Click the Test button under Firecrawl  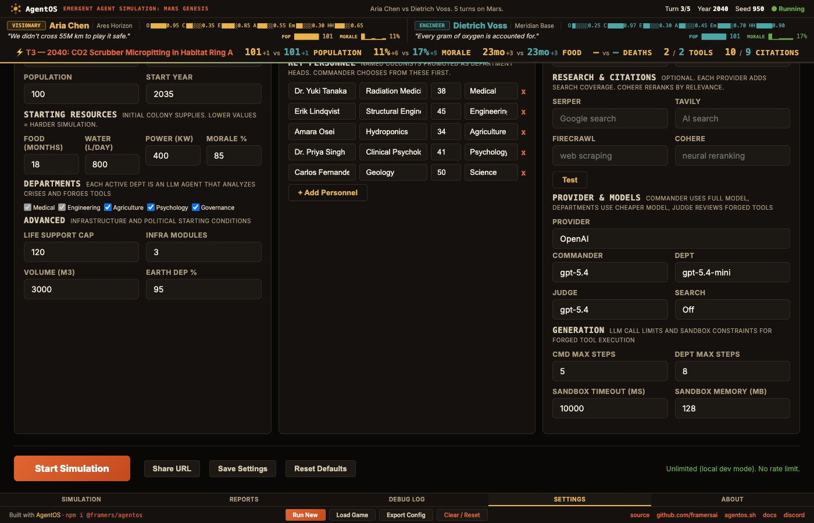569,180
